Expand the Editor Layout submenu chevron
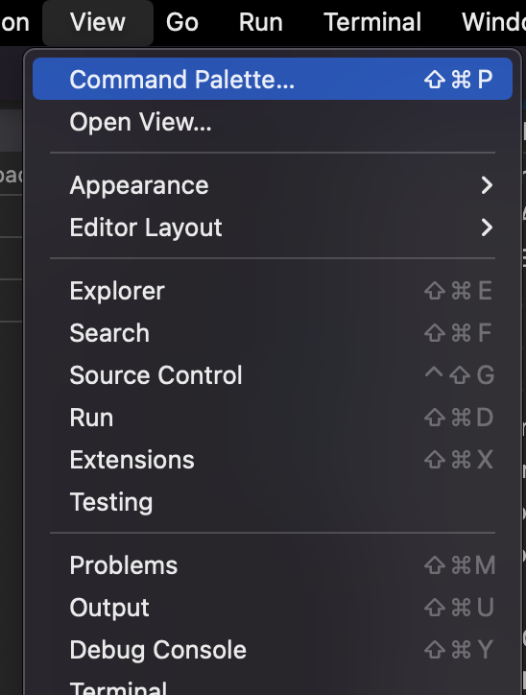526x695 pixels. (487, 228)
